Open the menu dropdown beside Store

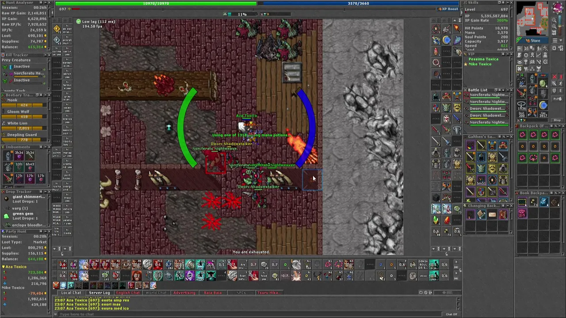point(558,40)
